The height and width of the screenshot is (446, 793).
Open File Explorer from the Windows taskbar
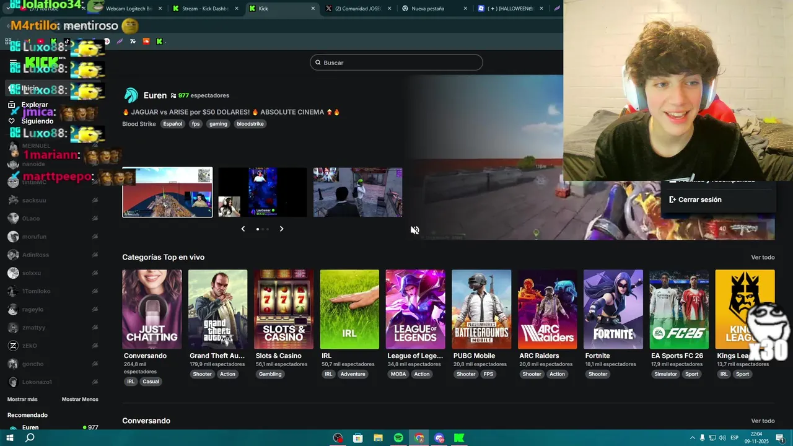[378, 438]
